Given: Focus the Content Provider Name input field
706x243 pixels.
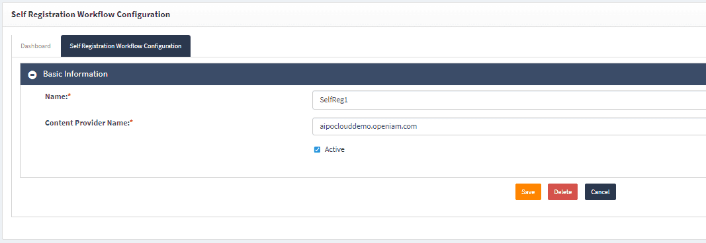Looking at the screenshot, I should (x=509, y=127).
